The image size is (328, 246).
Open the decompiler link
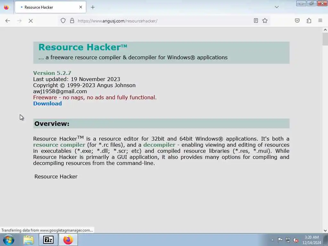point(159,145)
